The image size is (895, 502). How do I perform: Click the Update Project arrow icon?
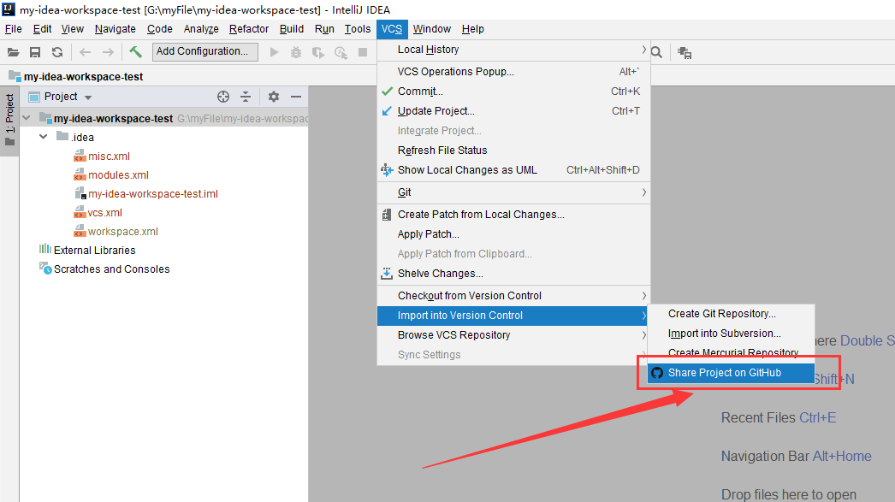387,110
